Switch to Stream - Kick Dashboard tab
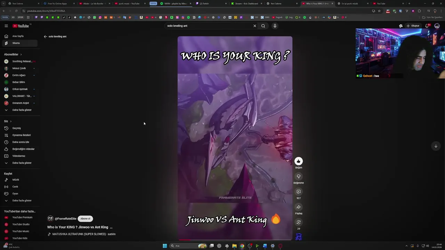Screen dimensions: 445x250 (x=246, y=3)
